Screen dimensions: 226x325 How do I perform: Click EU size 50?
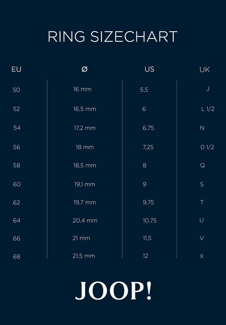[16, 90]
